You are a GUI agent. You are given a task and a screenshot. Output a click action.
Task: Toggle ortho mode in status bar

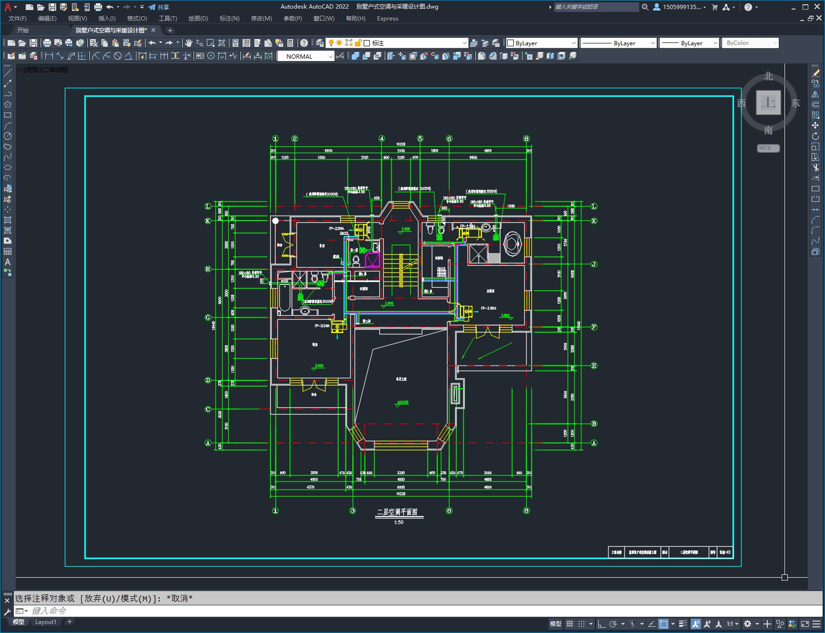tap(601, 624)
